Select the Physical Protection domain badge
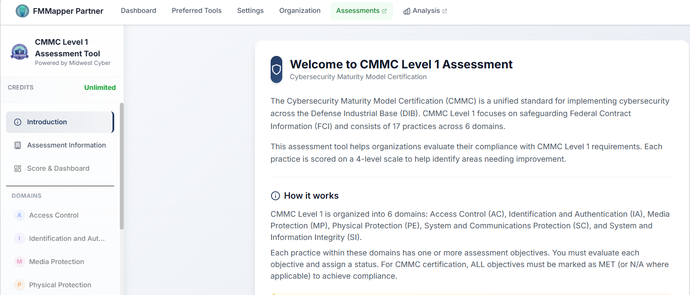 tap(19, 285)
